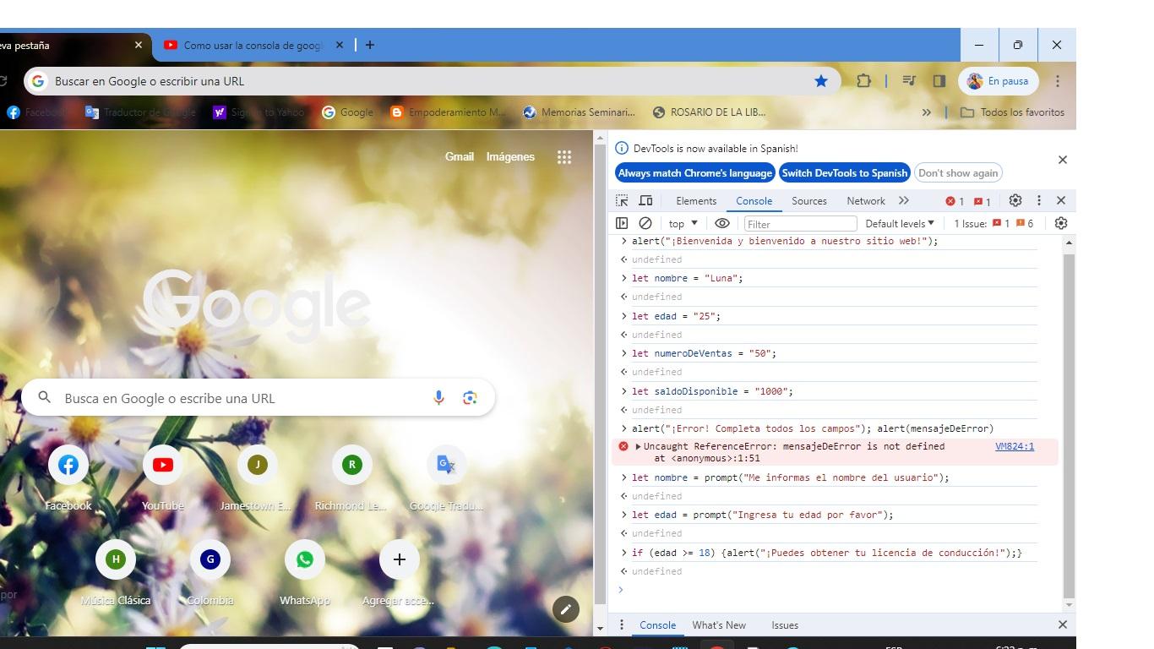
Task: Click the console input prompt line
Action: (836, 590)
